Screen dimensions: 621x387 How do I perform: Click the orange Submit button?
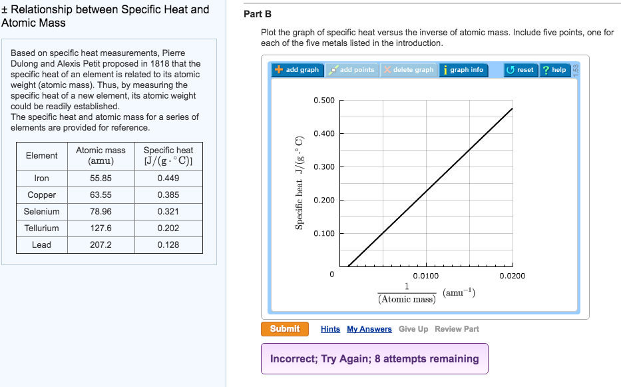[284, 328]
